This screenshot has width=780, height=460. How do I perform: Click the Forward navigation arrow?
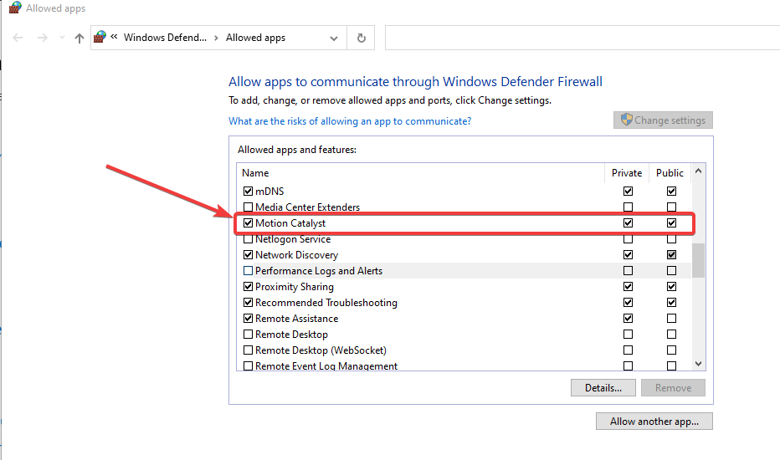pyautogui.click(x=43, y=38)
